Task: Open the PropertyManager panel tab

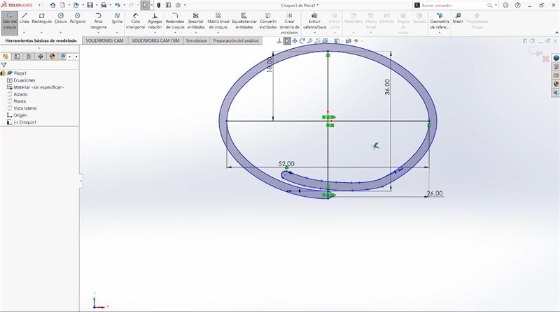Action: pyautogui.click(x=17, y=57)
